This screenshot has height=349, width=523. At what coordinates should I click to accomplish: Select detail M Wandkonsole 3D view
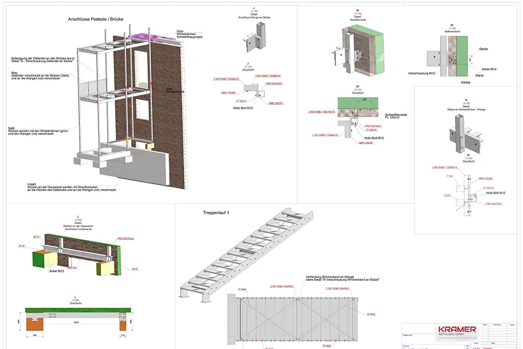361,49
